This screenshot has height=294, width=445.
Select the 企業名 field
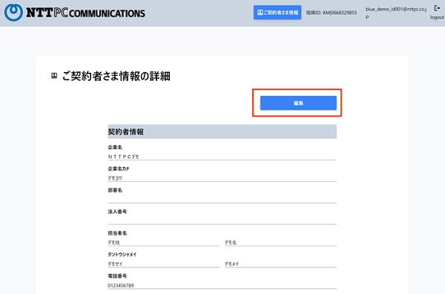coord(222,157)
